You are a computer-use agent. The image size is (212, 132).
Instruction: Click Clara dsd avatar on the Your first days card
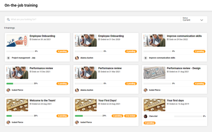coord(145,116)
